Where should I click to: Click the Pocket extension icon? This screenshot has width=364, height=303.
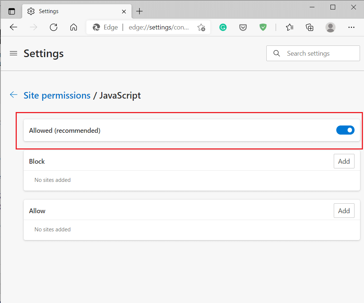tap(243, 27)
